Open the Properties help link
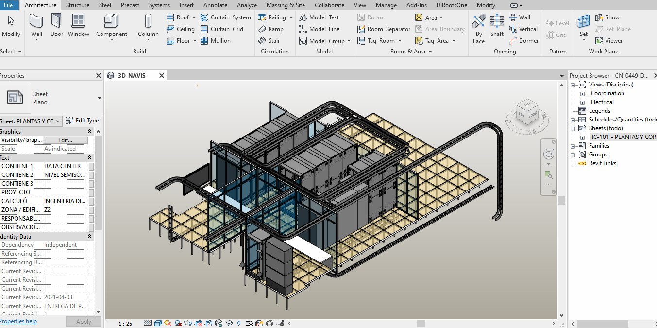 coord(18,321)
